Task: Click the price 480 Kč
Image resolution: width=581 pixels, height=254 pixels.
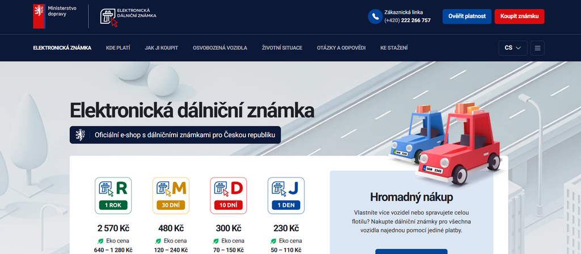Action: 171,228
